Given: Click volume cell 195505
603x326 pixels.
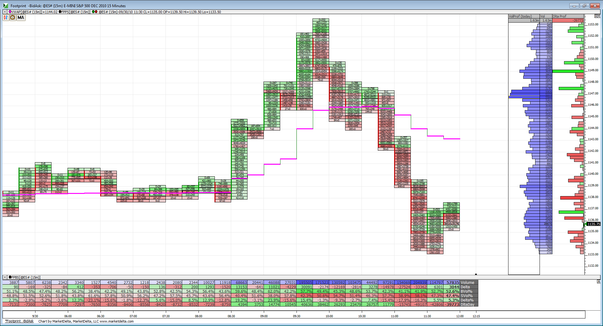Looking at the screenshot, I should pos(304,282).
